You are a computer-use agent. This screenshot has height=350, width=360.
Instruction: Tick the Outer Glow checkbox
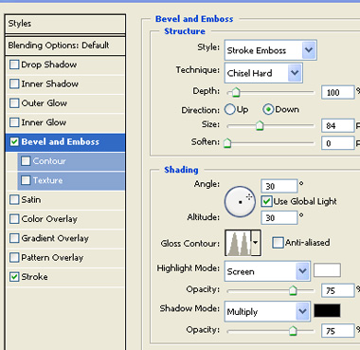click(x=14, y=103)
